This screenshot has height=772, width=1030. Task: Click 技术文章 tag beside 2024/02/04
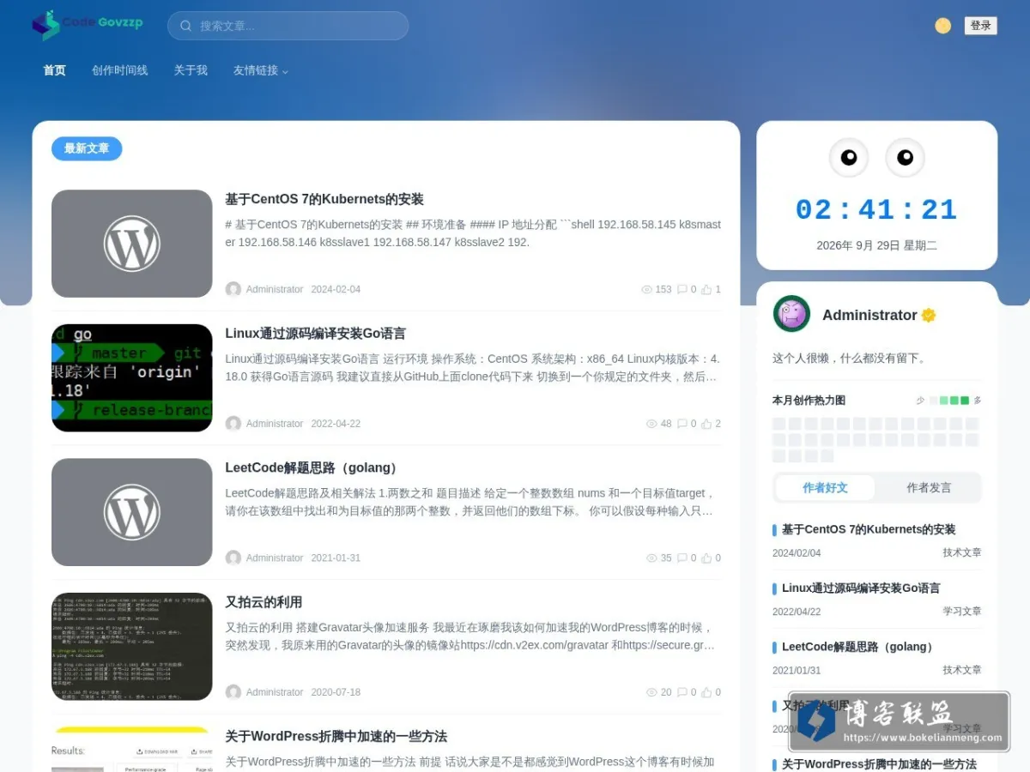point(961,553)
